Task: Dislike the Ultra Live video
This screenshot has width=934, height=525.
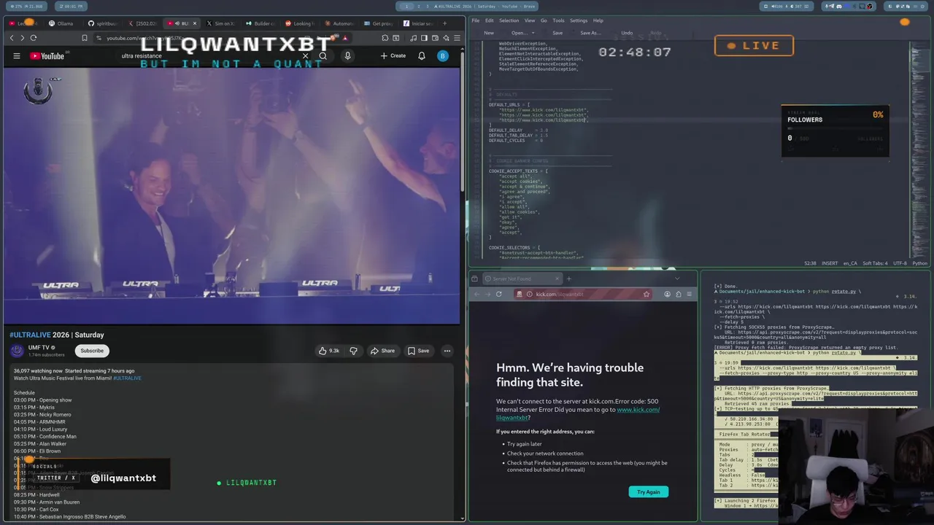Action: tap(353, 351)
